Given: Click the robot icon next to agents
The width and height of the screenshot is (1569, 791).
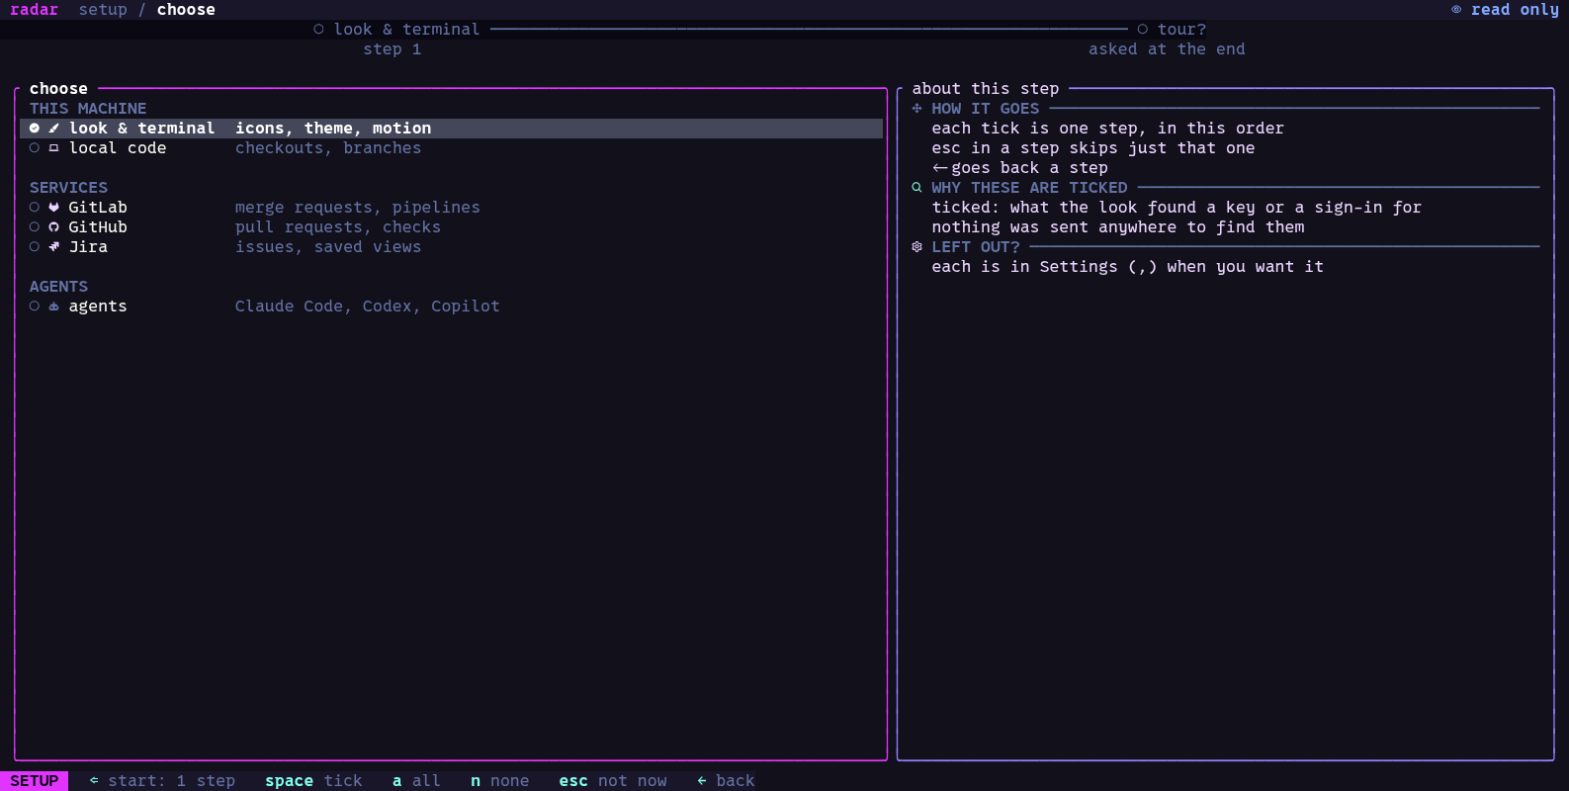Looking at the screenshot, I should (x=53, y=307).
